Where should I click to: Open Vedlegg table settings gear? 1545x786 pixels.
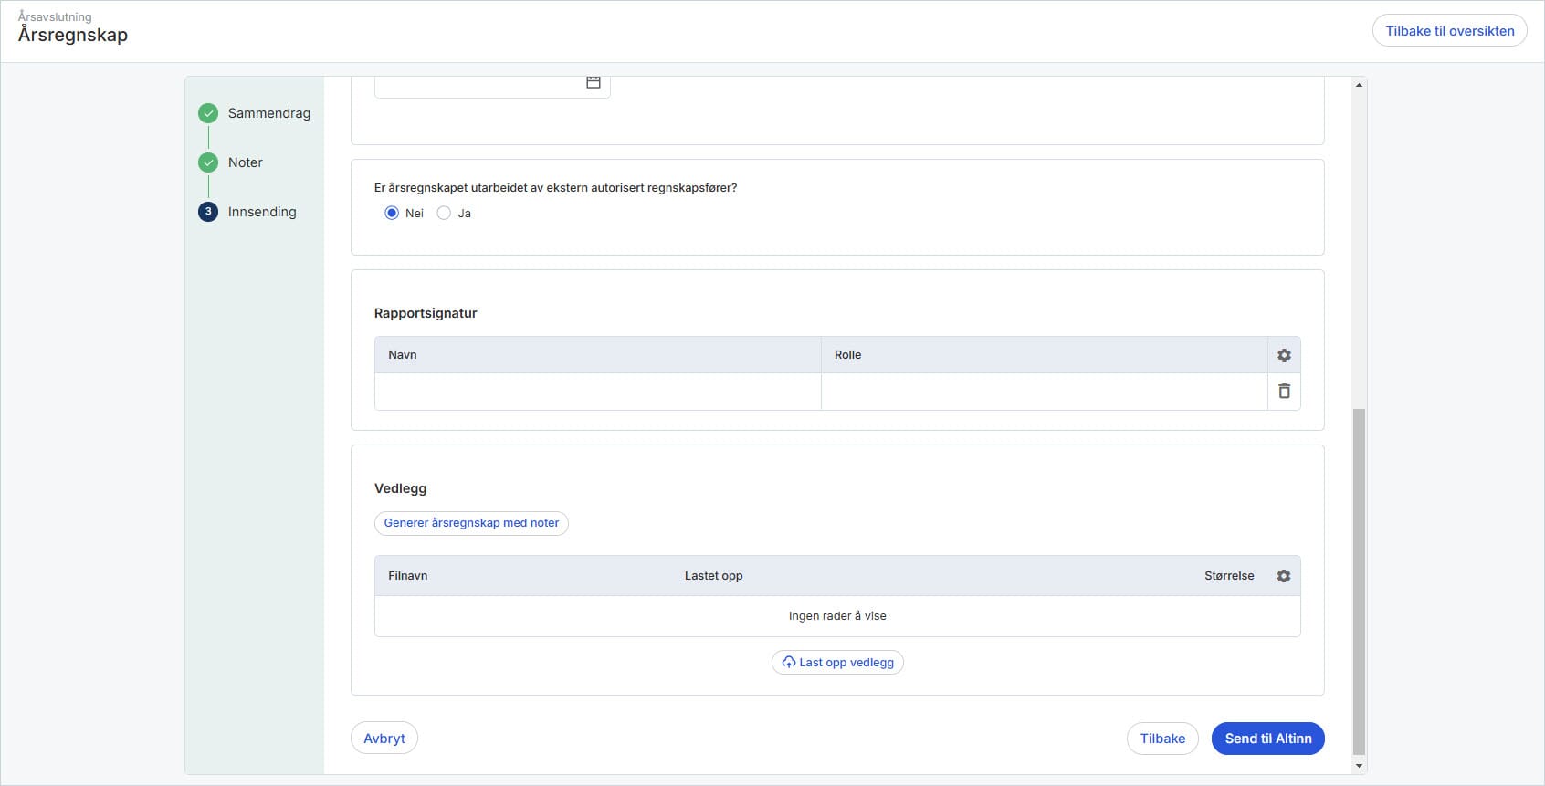click(1284, 576)
